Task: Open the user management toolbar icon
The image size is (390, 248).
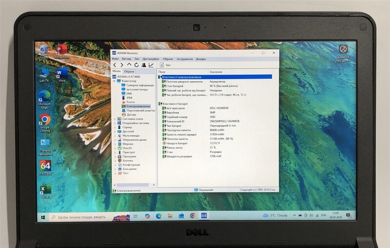Action: (144, 65)
